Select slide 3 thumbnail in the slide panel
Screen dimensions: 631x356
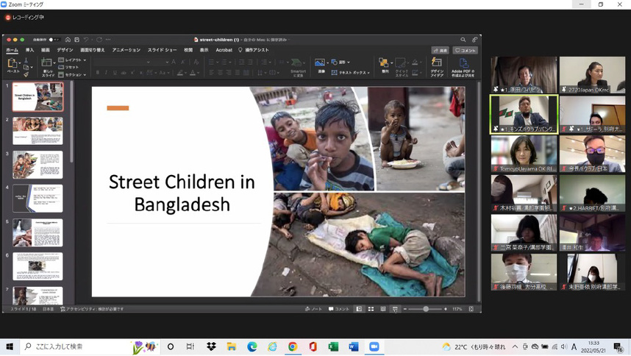click(x=38, y=165)
